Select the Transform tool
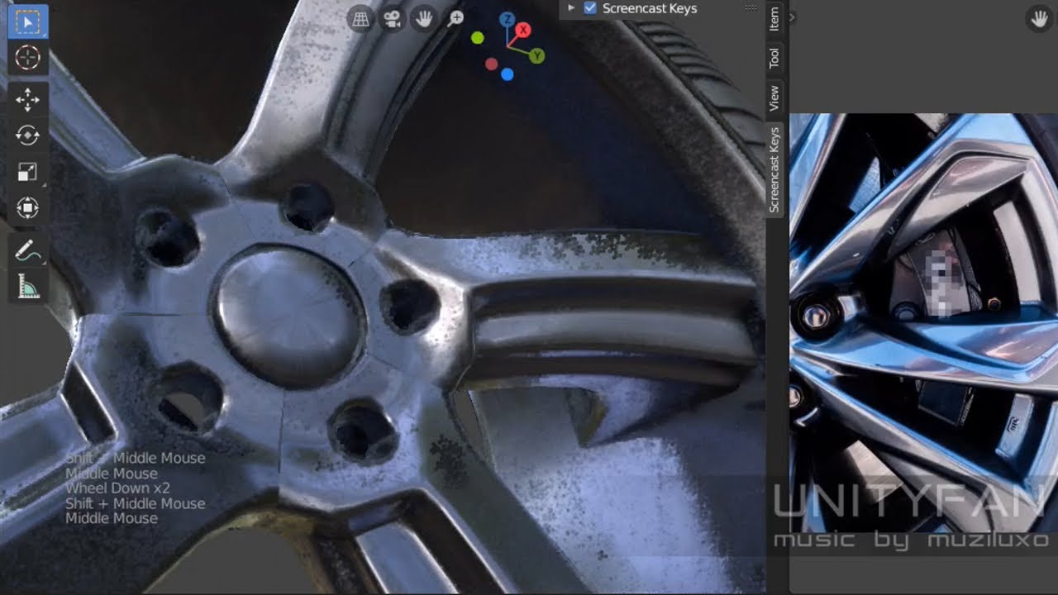 pos(27,207)
